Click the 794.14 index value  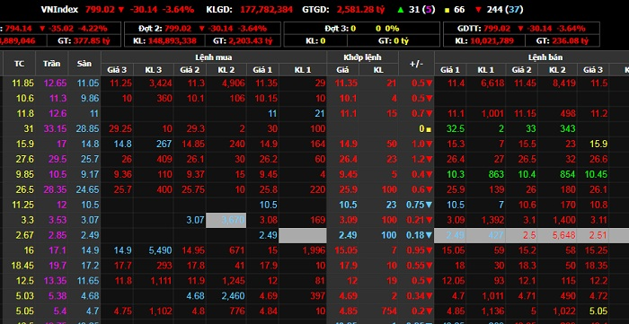pos(19,29)
